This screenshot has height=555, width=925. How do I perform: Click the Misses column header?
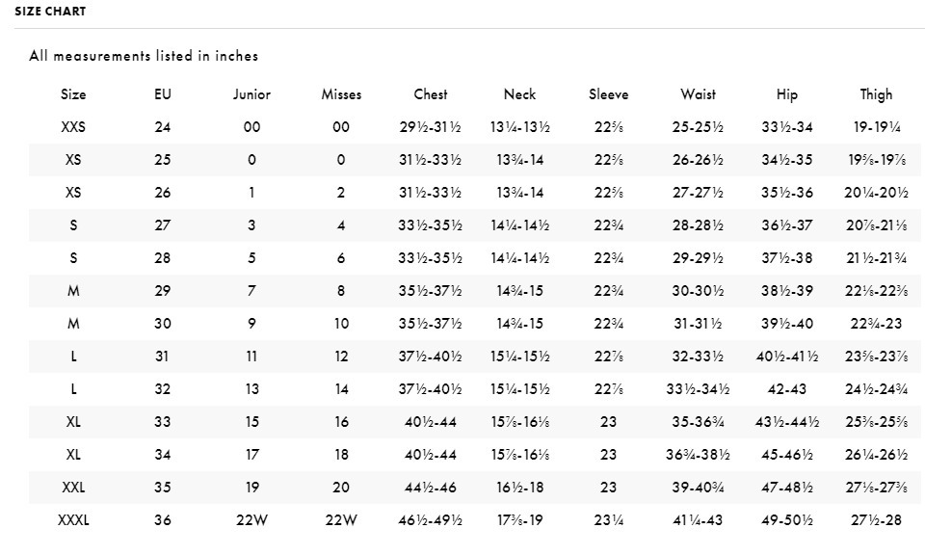341,94
